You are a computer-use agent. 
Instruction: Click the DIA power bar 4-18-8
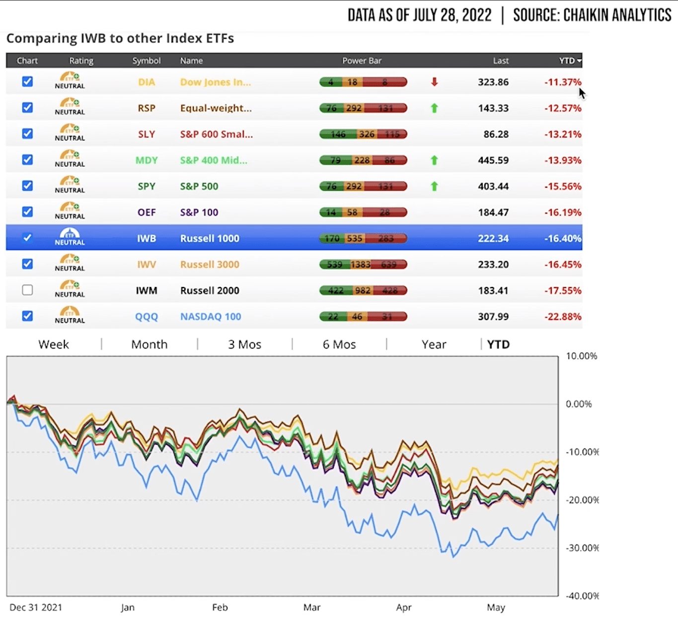coord(363,82)
